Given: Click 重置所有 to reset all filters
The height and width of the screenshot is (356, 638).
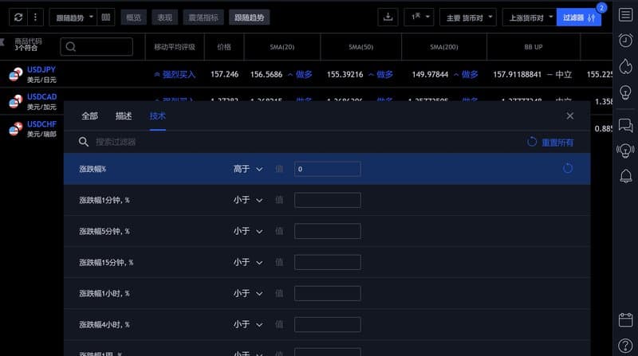Looking at the screenshot, I should [x=550, y=143].
